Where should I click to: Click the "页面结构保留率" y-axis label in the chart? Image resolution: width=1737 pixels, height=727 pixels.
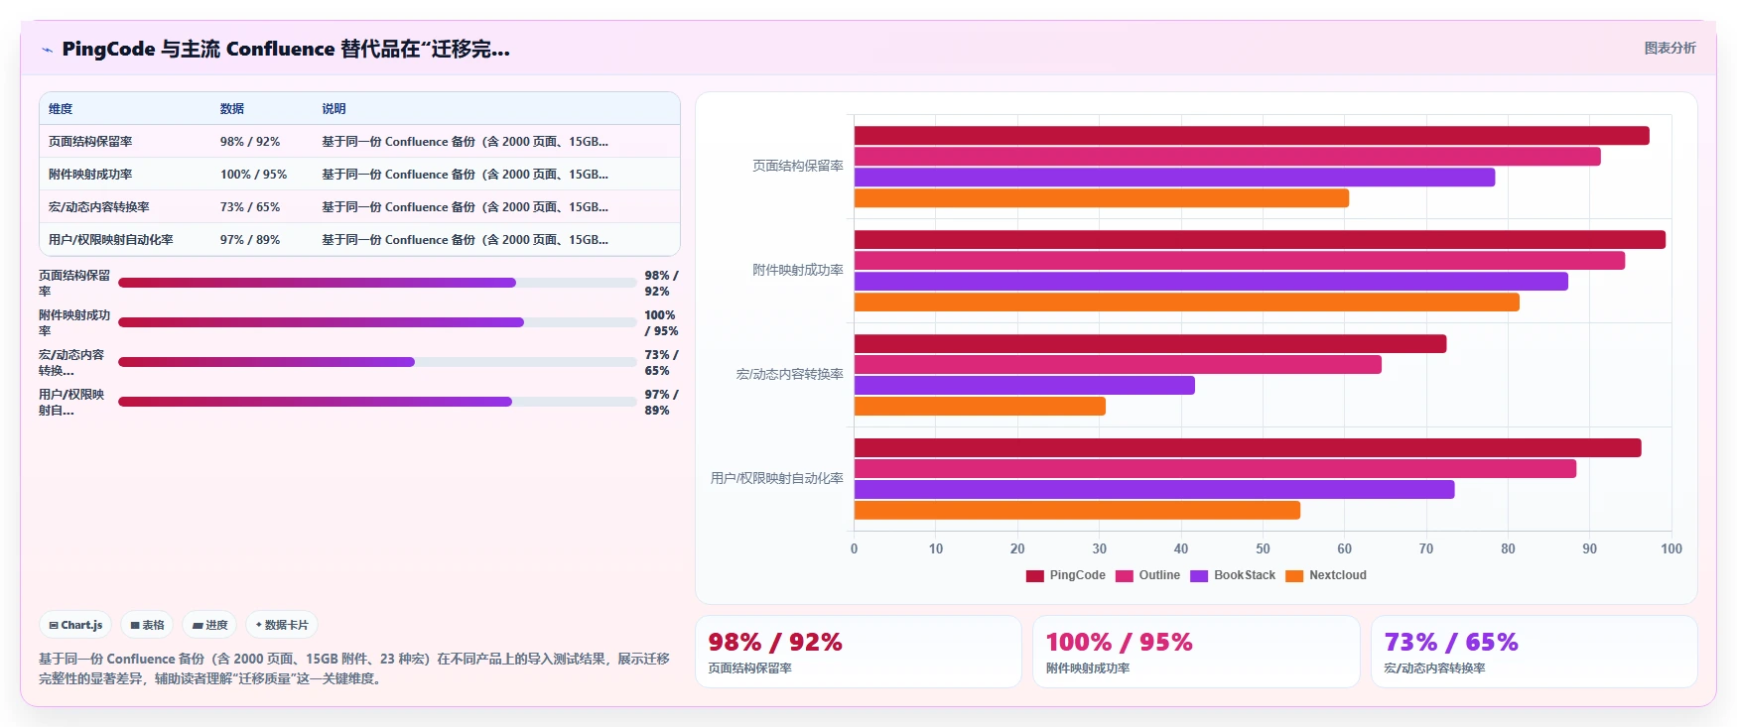(x=797, y=167)
